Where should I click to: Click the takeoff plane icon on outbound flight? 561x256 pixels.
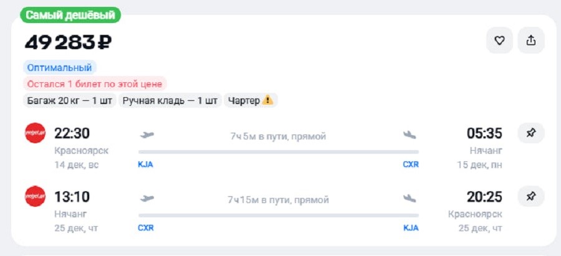[x=147, y=135]
